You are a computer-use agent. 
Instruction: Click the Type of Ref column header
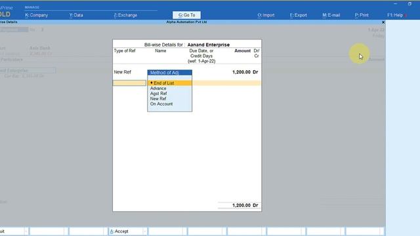tap(125, 51)
